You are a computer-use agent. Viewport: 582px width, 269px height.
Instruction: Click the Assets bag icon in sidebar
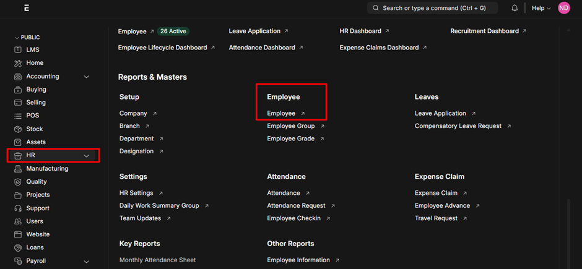18,142
